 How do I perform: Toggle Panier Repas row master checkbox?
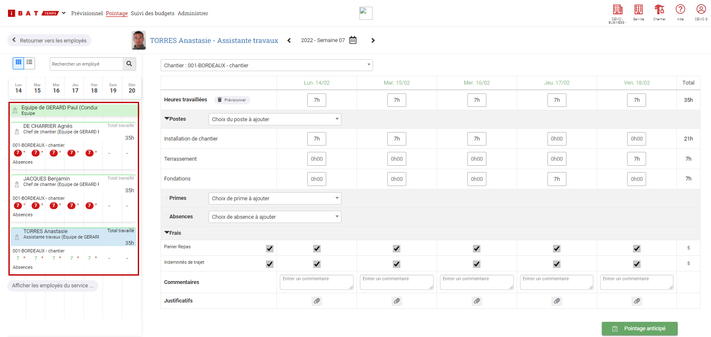(270, 249)
